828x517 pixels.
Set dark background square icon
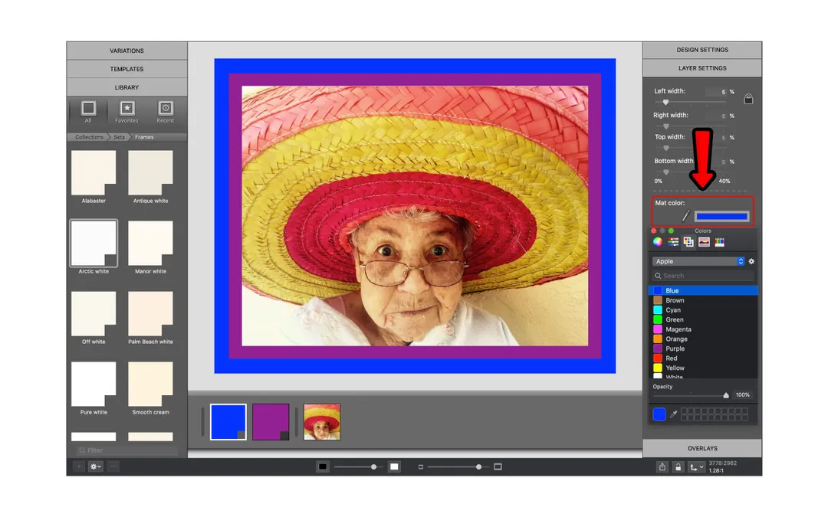tap(323, 466)
